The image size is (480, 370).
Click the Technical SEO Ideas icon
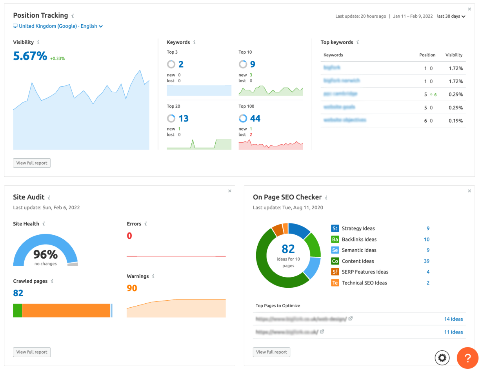[x=335, y=283]
